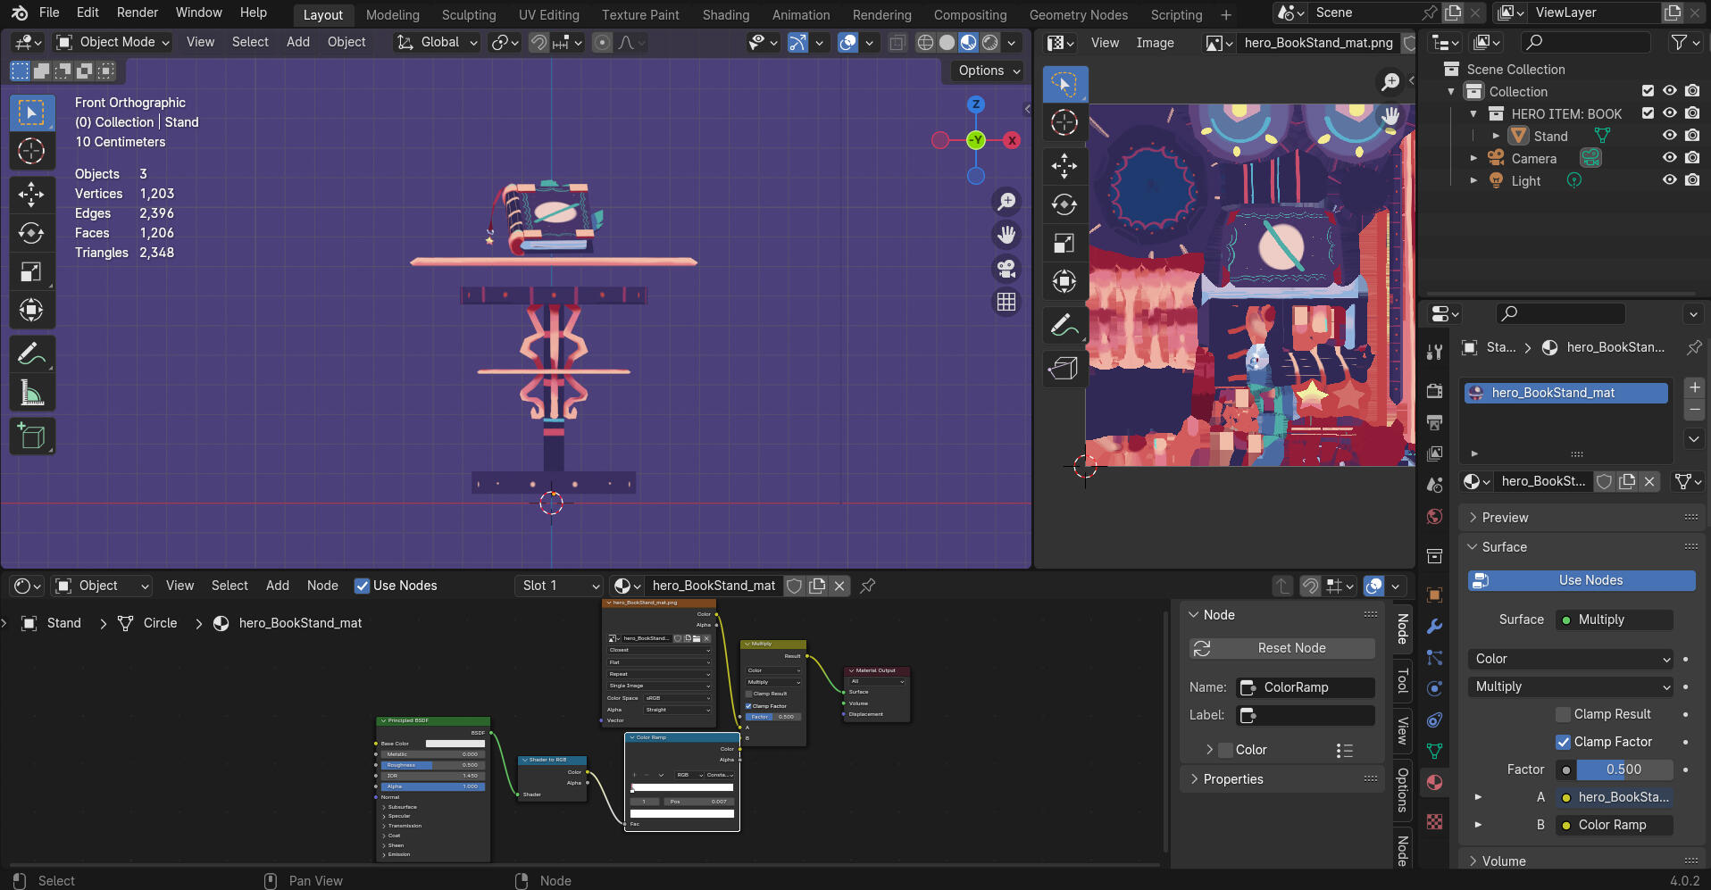
Task: Open the Object Mode dropdown
Action: 113,42
